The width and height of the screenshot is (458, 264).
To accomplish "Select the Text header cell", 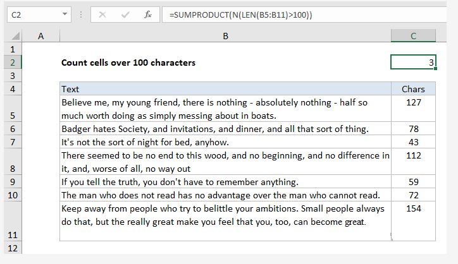I will [x=225, y=88].
